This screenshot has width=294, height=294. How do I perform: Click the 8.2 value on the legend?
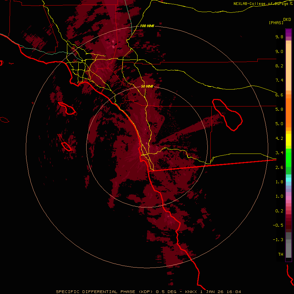click(x=279, y=66)
